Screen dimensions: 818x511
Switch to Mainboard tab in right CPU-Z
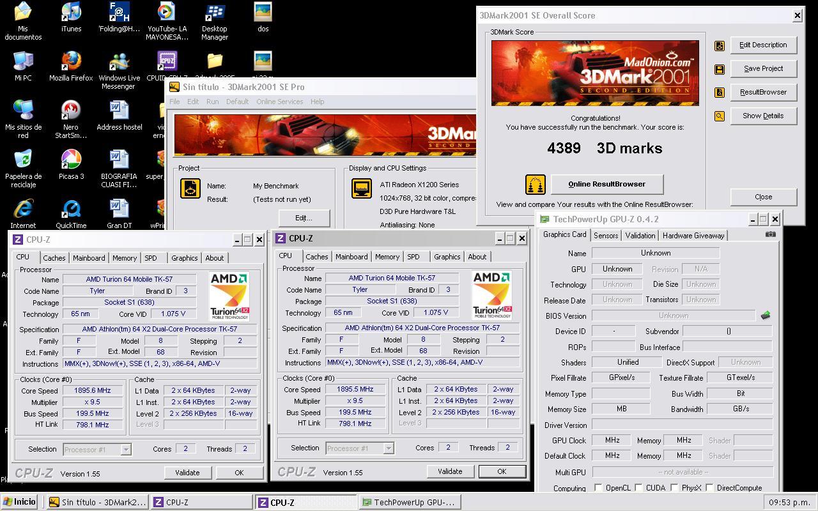point(351,257)
